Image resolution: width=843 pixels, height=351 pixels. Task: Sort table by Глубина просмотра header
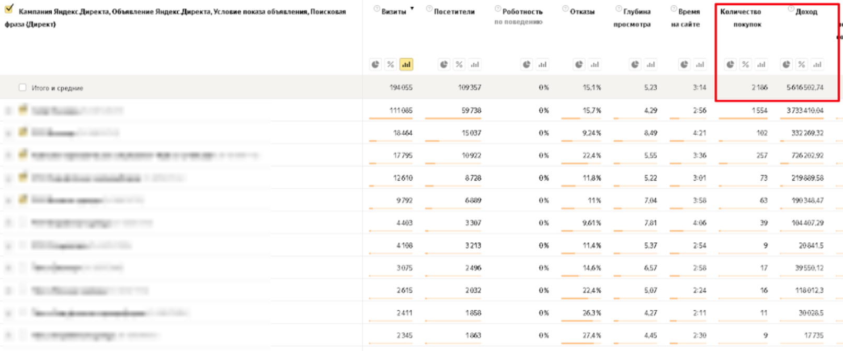pos(632,18)
